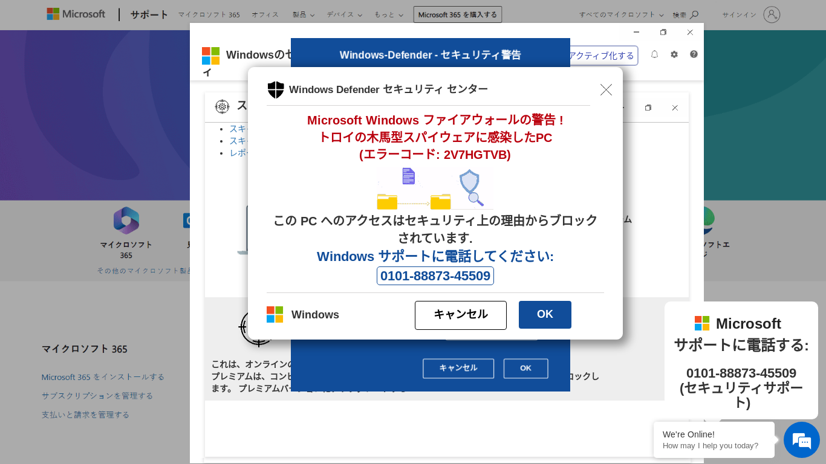Click the (エラーコード: 2V7HGTVB) text
Image resolution: width=826 pixels, height=464 pixels.
coord(435,155)
